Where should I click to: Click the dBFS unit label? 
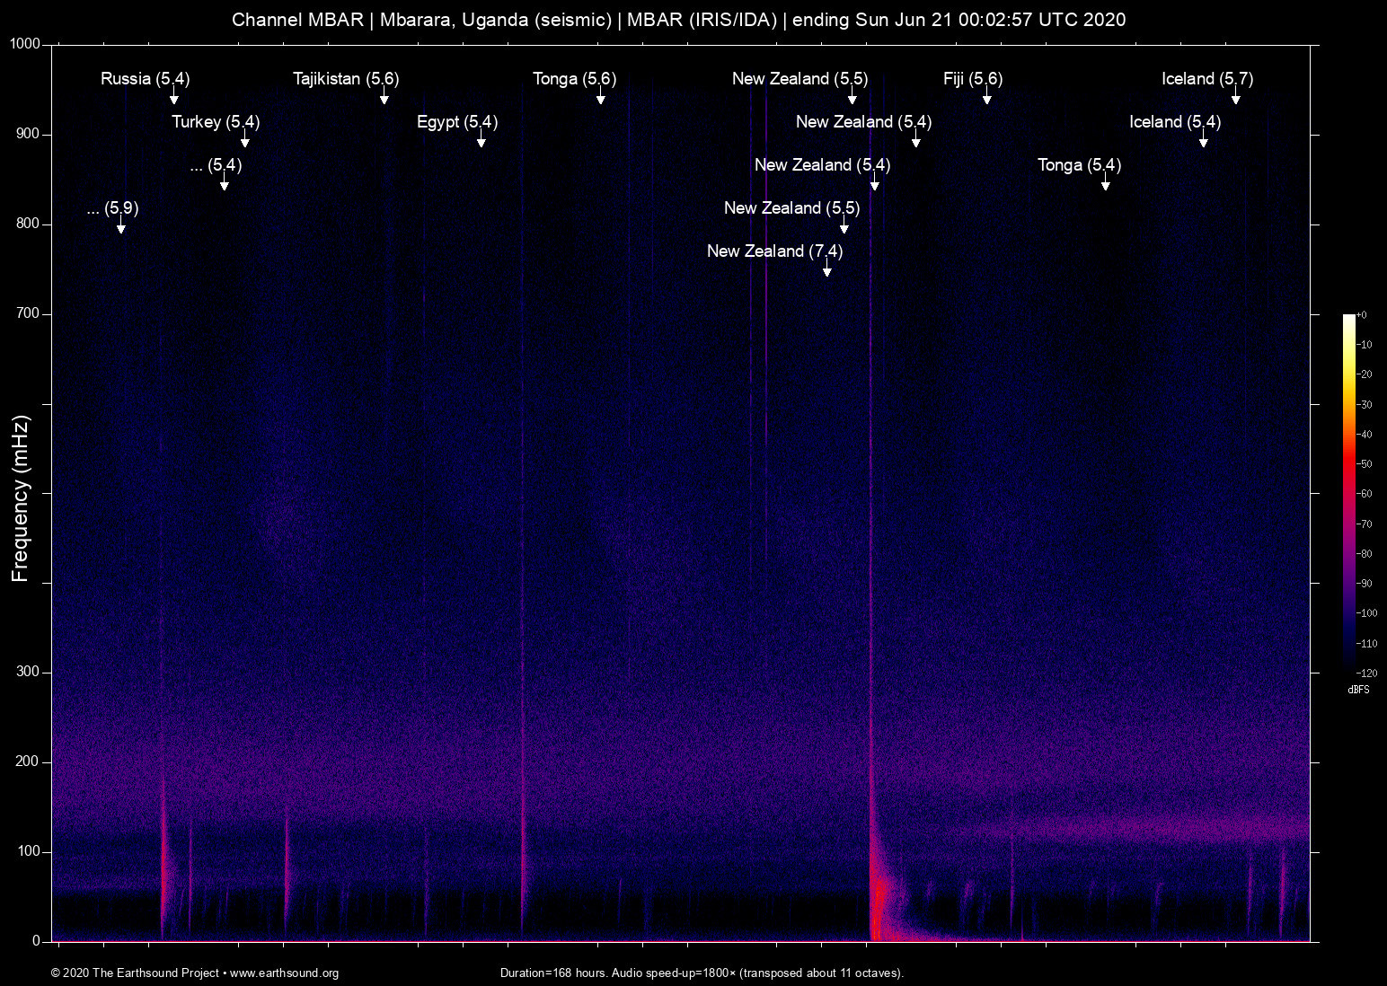coord(1358,690)
